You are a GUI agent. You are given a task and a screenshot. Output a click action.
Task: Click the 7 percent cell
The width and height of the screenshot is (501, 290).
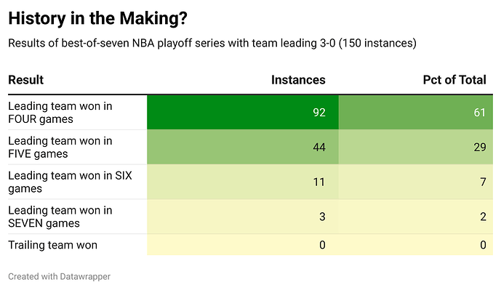click(416, 182)
